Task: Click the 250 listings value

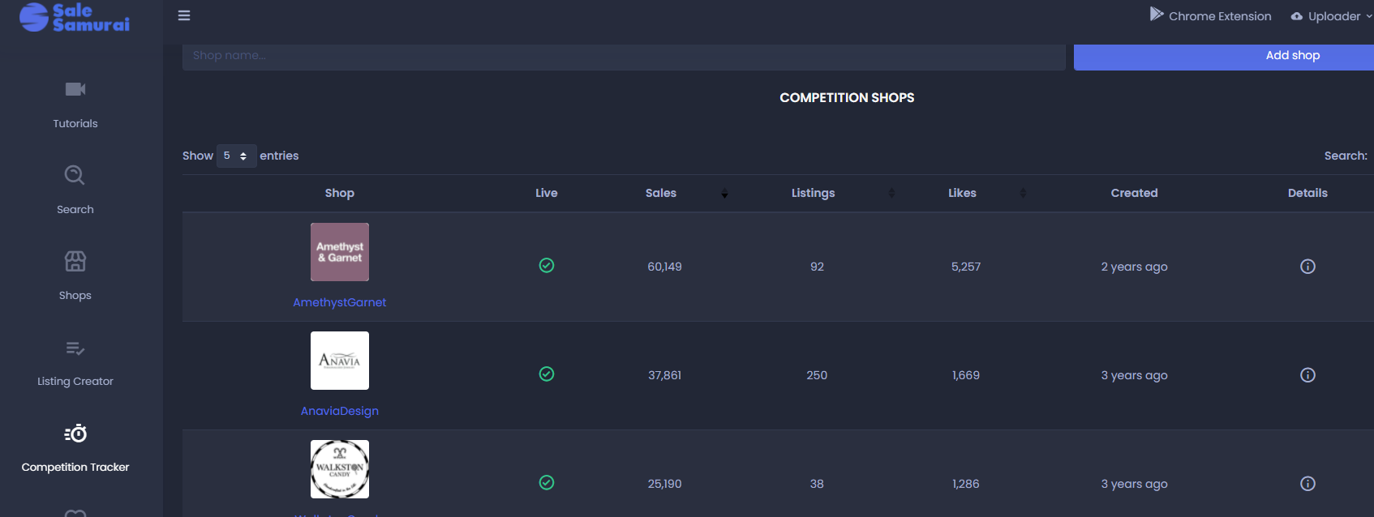Action: coord(817,375)
